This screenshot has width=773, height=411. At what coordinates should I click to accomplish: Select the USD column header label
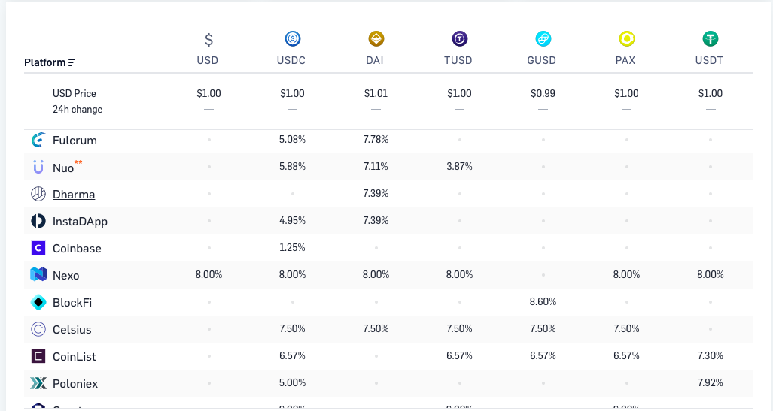pyautogui.click(x=208, y=60)
